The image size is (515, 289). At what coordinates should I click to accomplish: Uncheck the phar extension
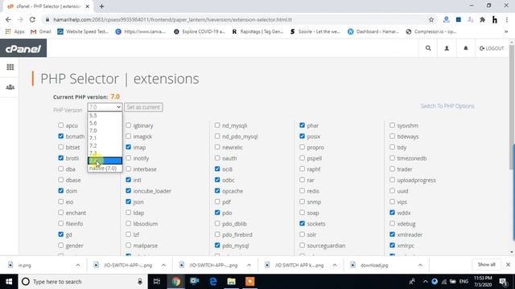tap(303, 125)
